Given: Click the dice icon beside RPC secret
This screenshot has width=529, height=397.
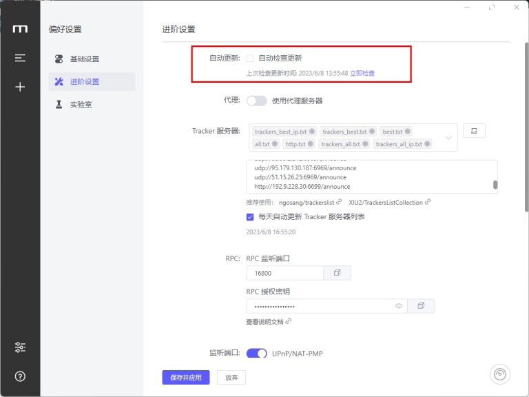Looking at the screenshot, I should click(x=421, y=306).
